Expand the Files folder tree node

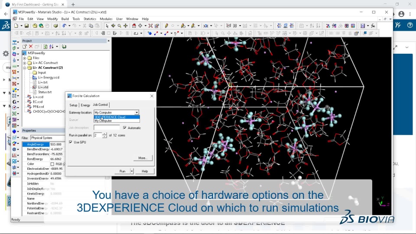click(x=25, y=58)
